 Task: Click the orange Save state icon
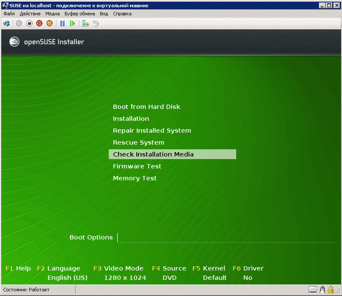point(50,24)
